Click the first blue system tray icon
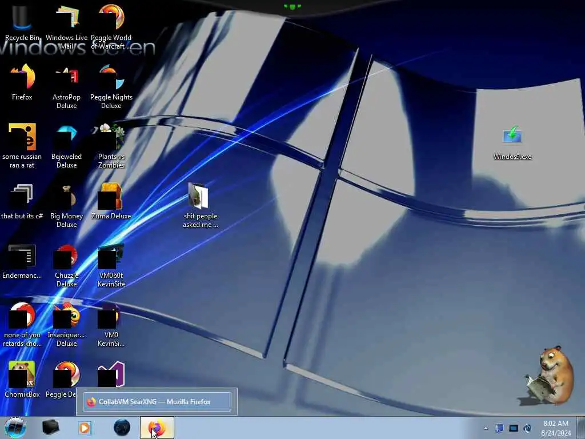 (499, 428)
